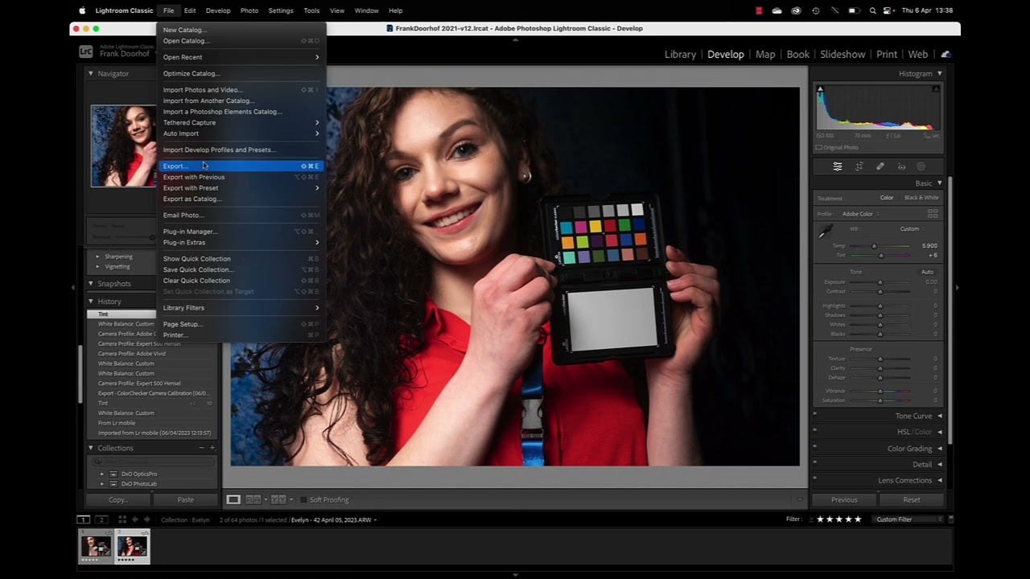Toggle the Detail panel switch

(x=814, y=464)
